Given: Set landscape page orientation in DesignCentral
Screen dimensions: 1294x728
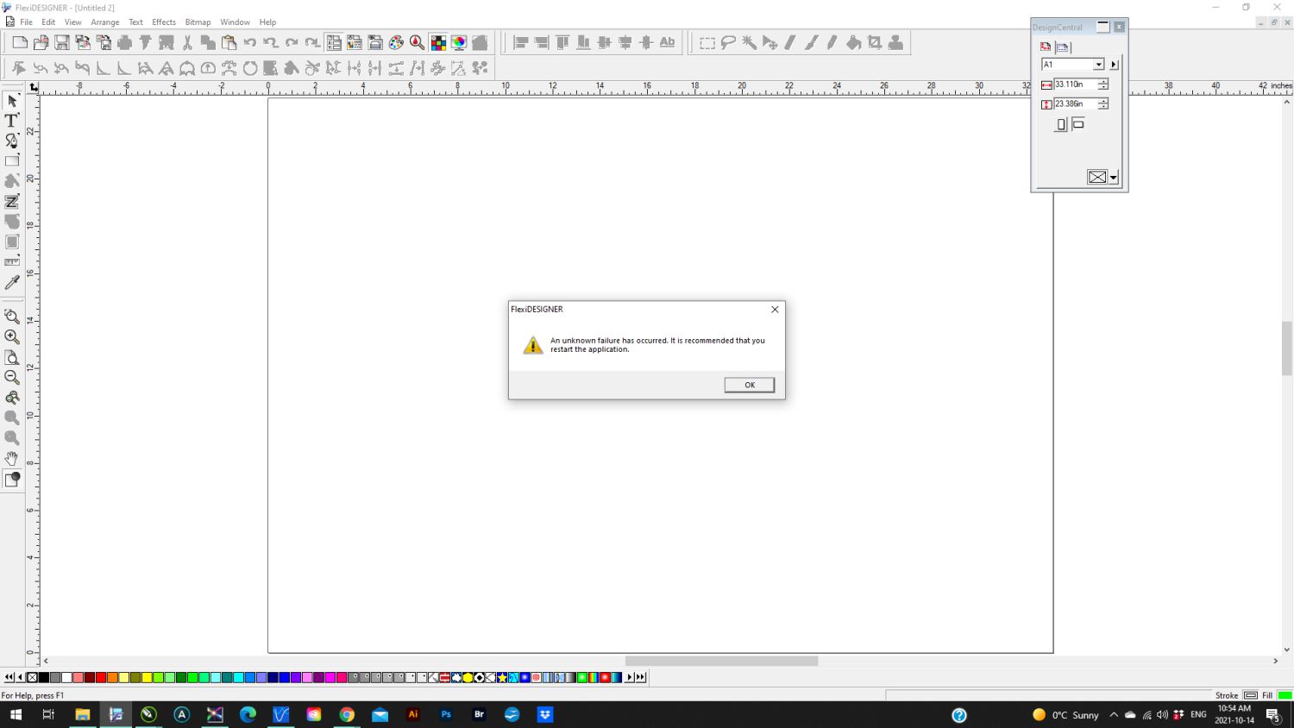Looking at the screenshot, I should (x=1078, y=124).
